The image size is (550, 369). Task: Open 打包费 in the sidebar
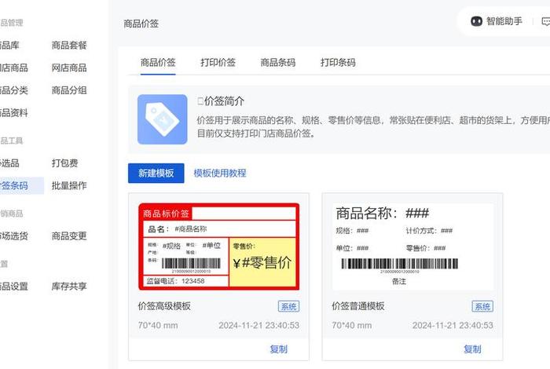pos(65,163)
